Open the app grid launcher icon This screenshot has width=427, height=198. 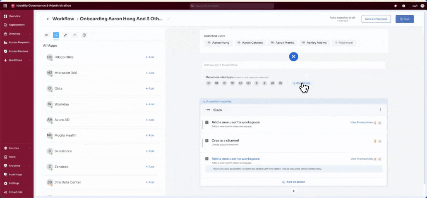tap(5, 6)
